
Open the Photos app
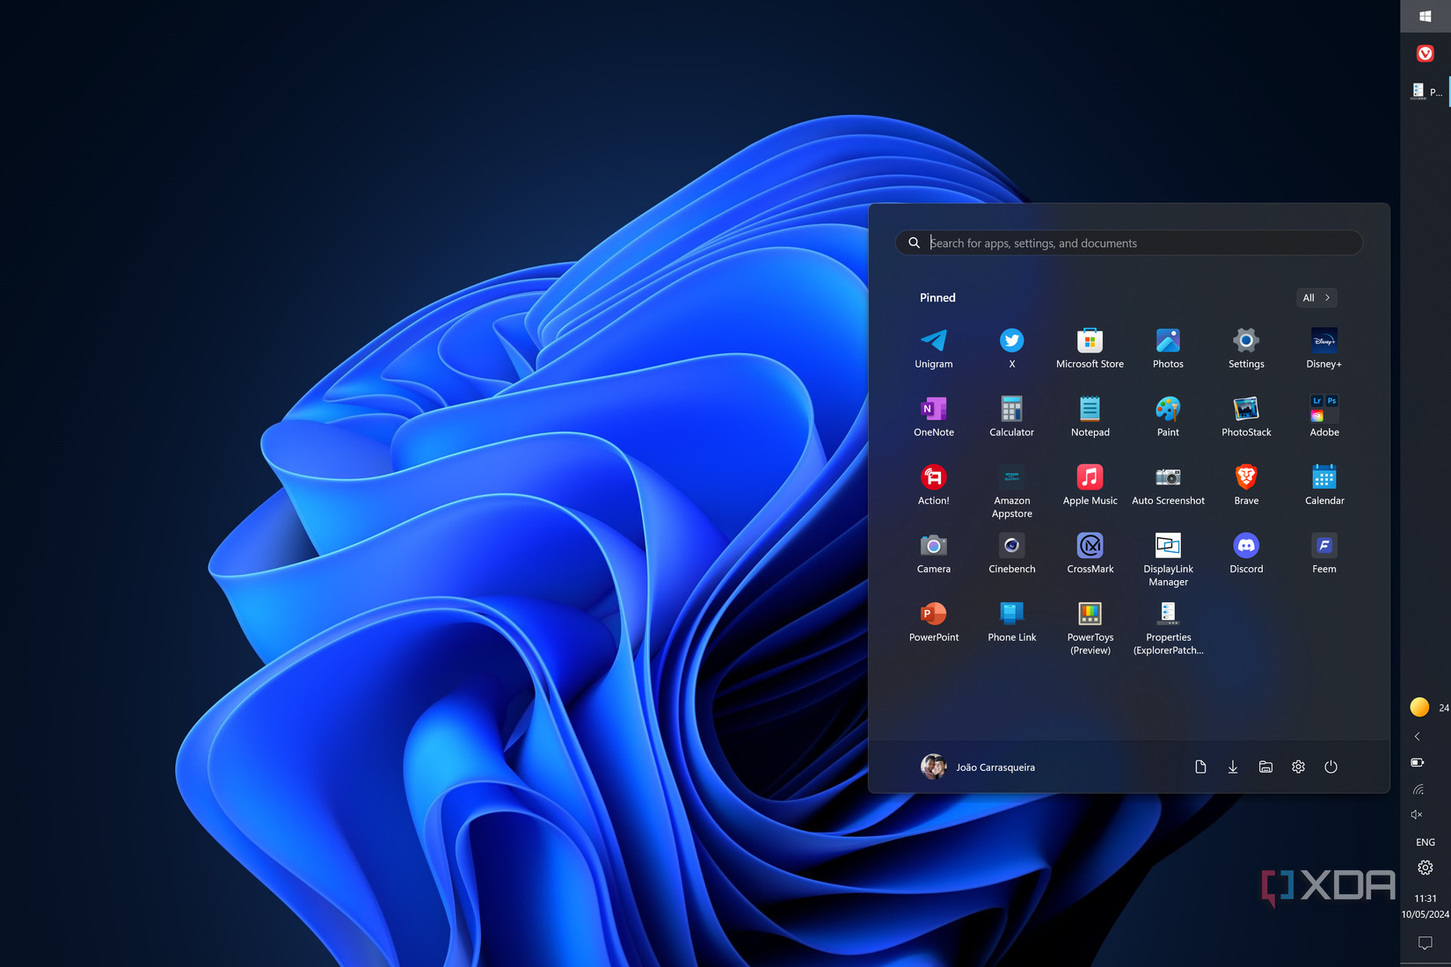[x=1168, y=347]
